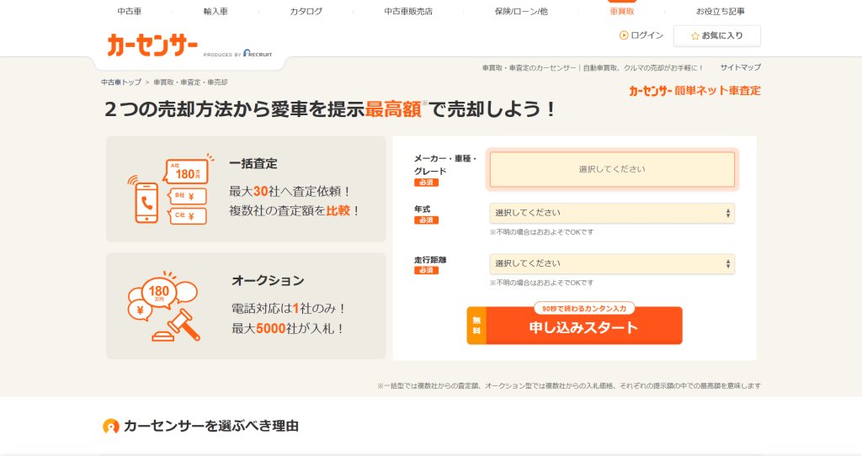The image size is (862, 456).
Task: Click the 90秒で終わるカンタン入力 label
Action: click(x=584, y=308)
